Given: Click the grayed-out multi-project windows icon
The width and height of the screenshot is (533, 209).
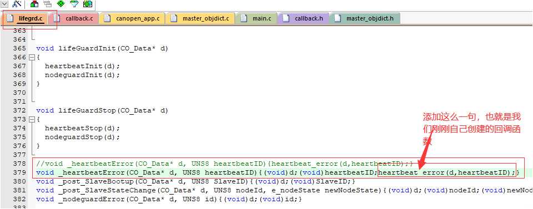Looking at the screenshot, I should tap(48, 4).
